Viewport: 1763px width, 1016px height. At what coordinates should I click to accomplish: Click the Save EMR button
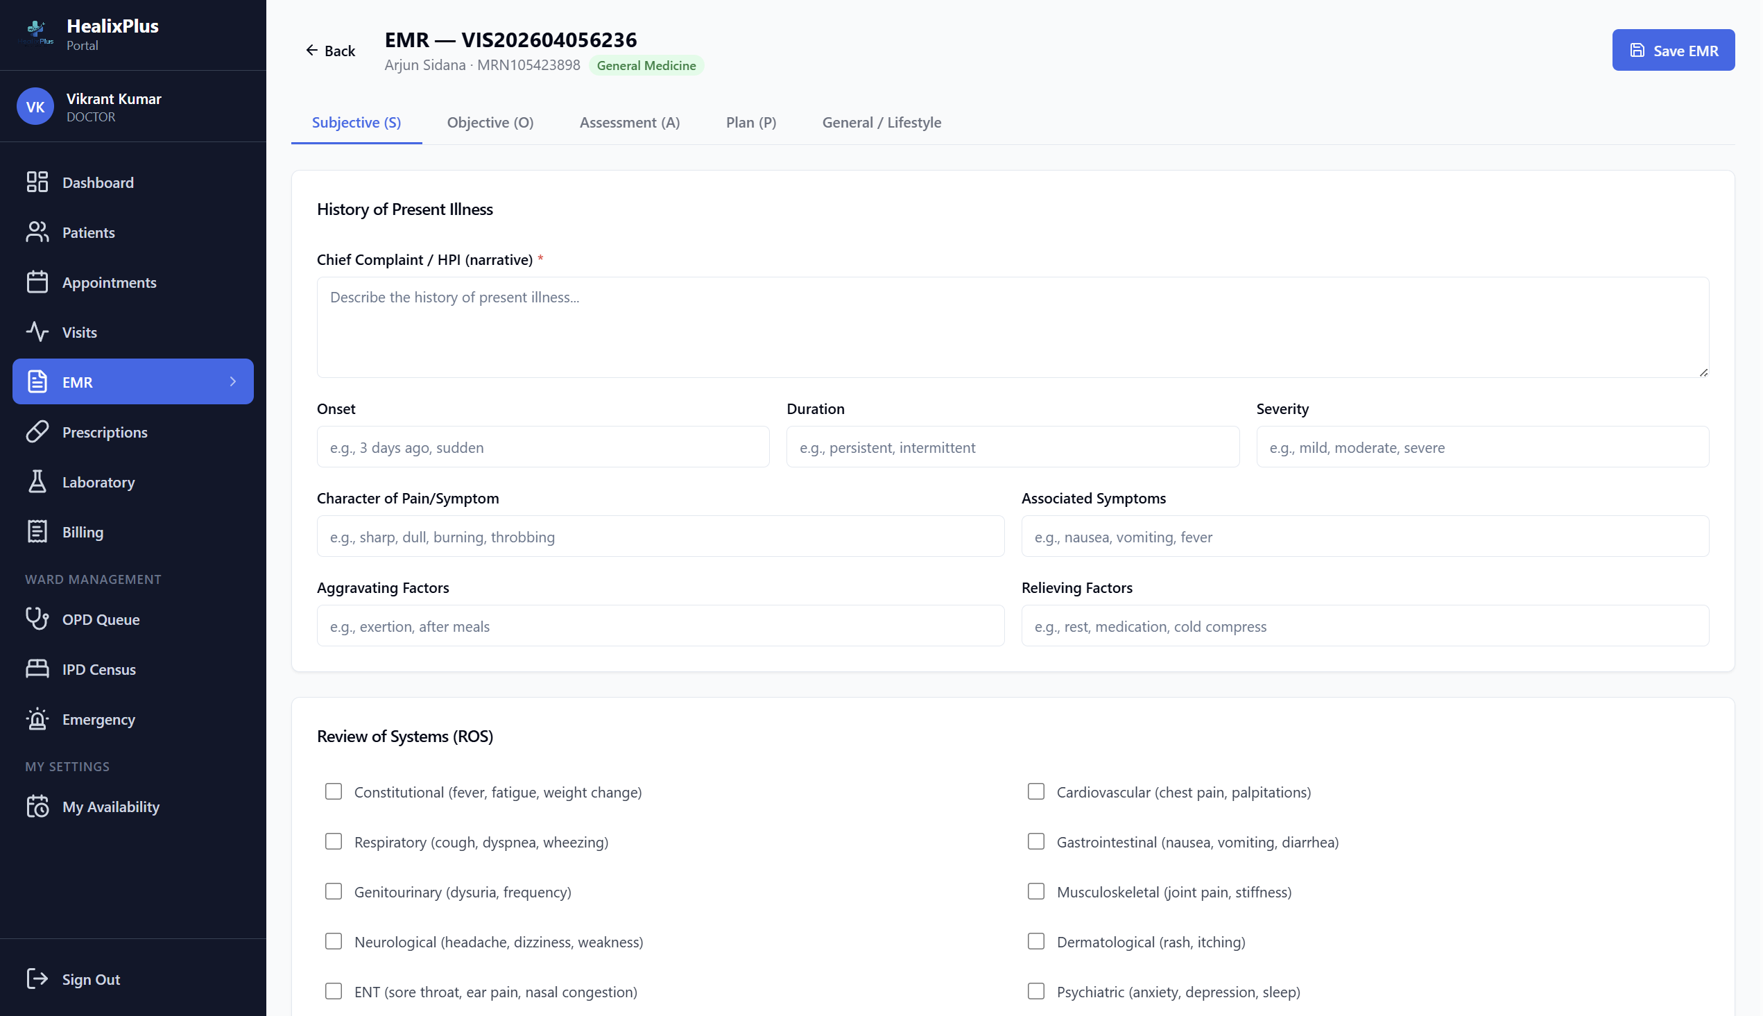point(1673,49)
